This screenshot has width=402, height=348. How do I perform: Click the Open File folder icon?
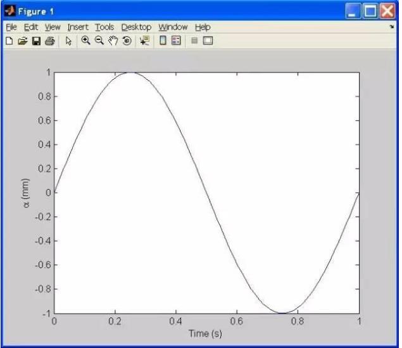(22, 40)
